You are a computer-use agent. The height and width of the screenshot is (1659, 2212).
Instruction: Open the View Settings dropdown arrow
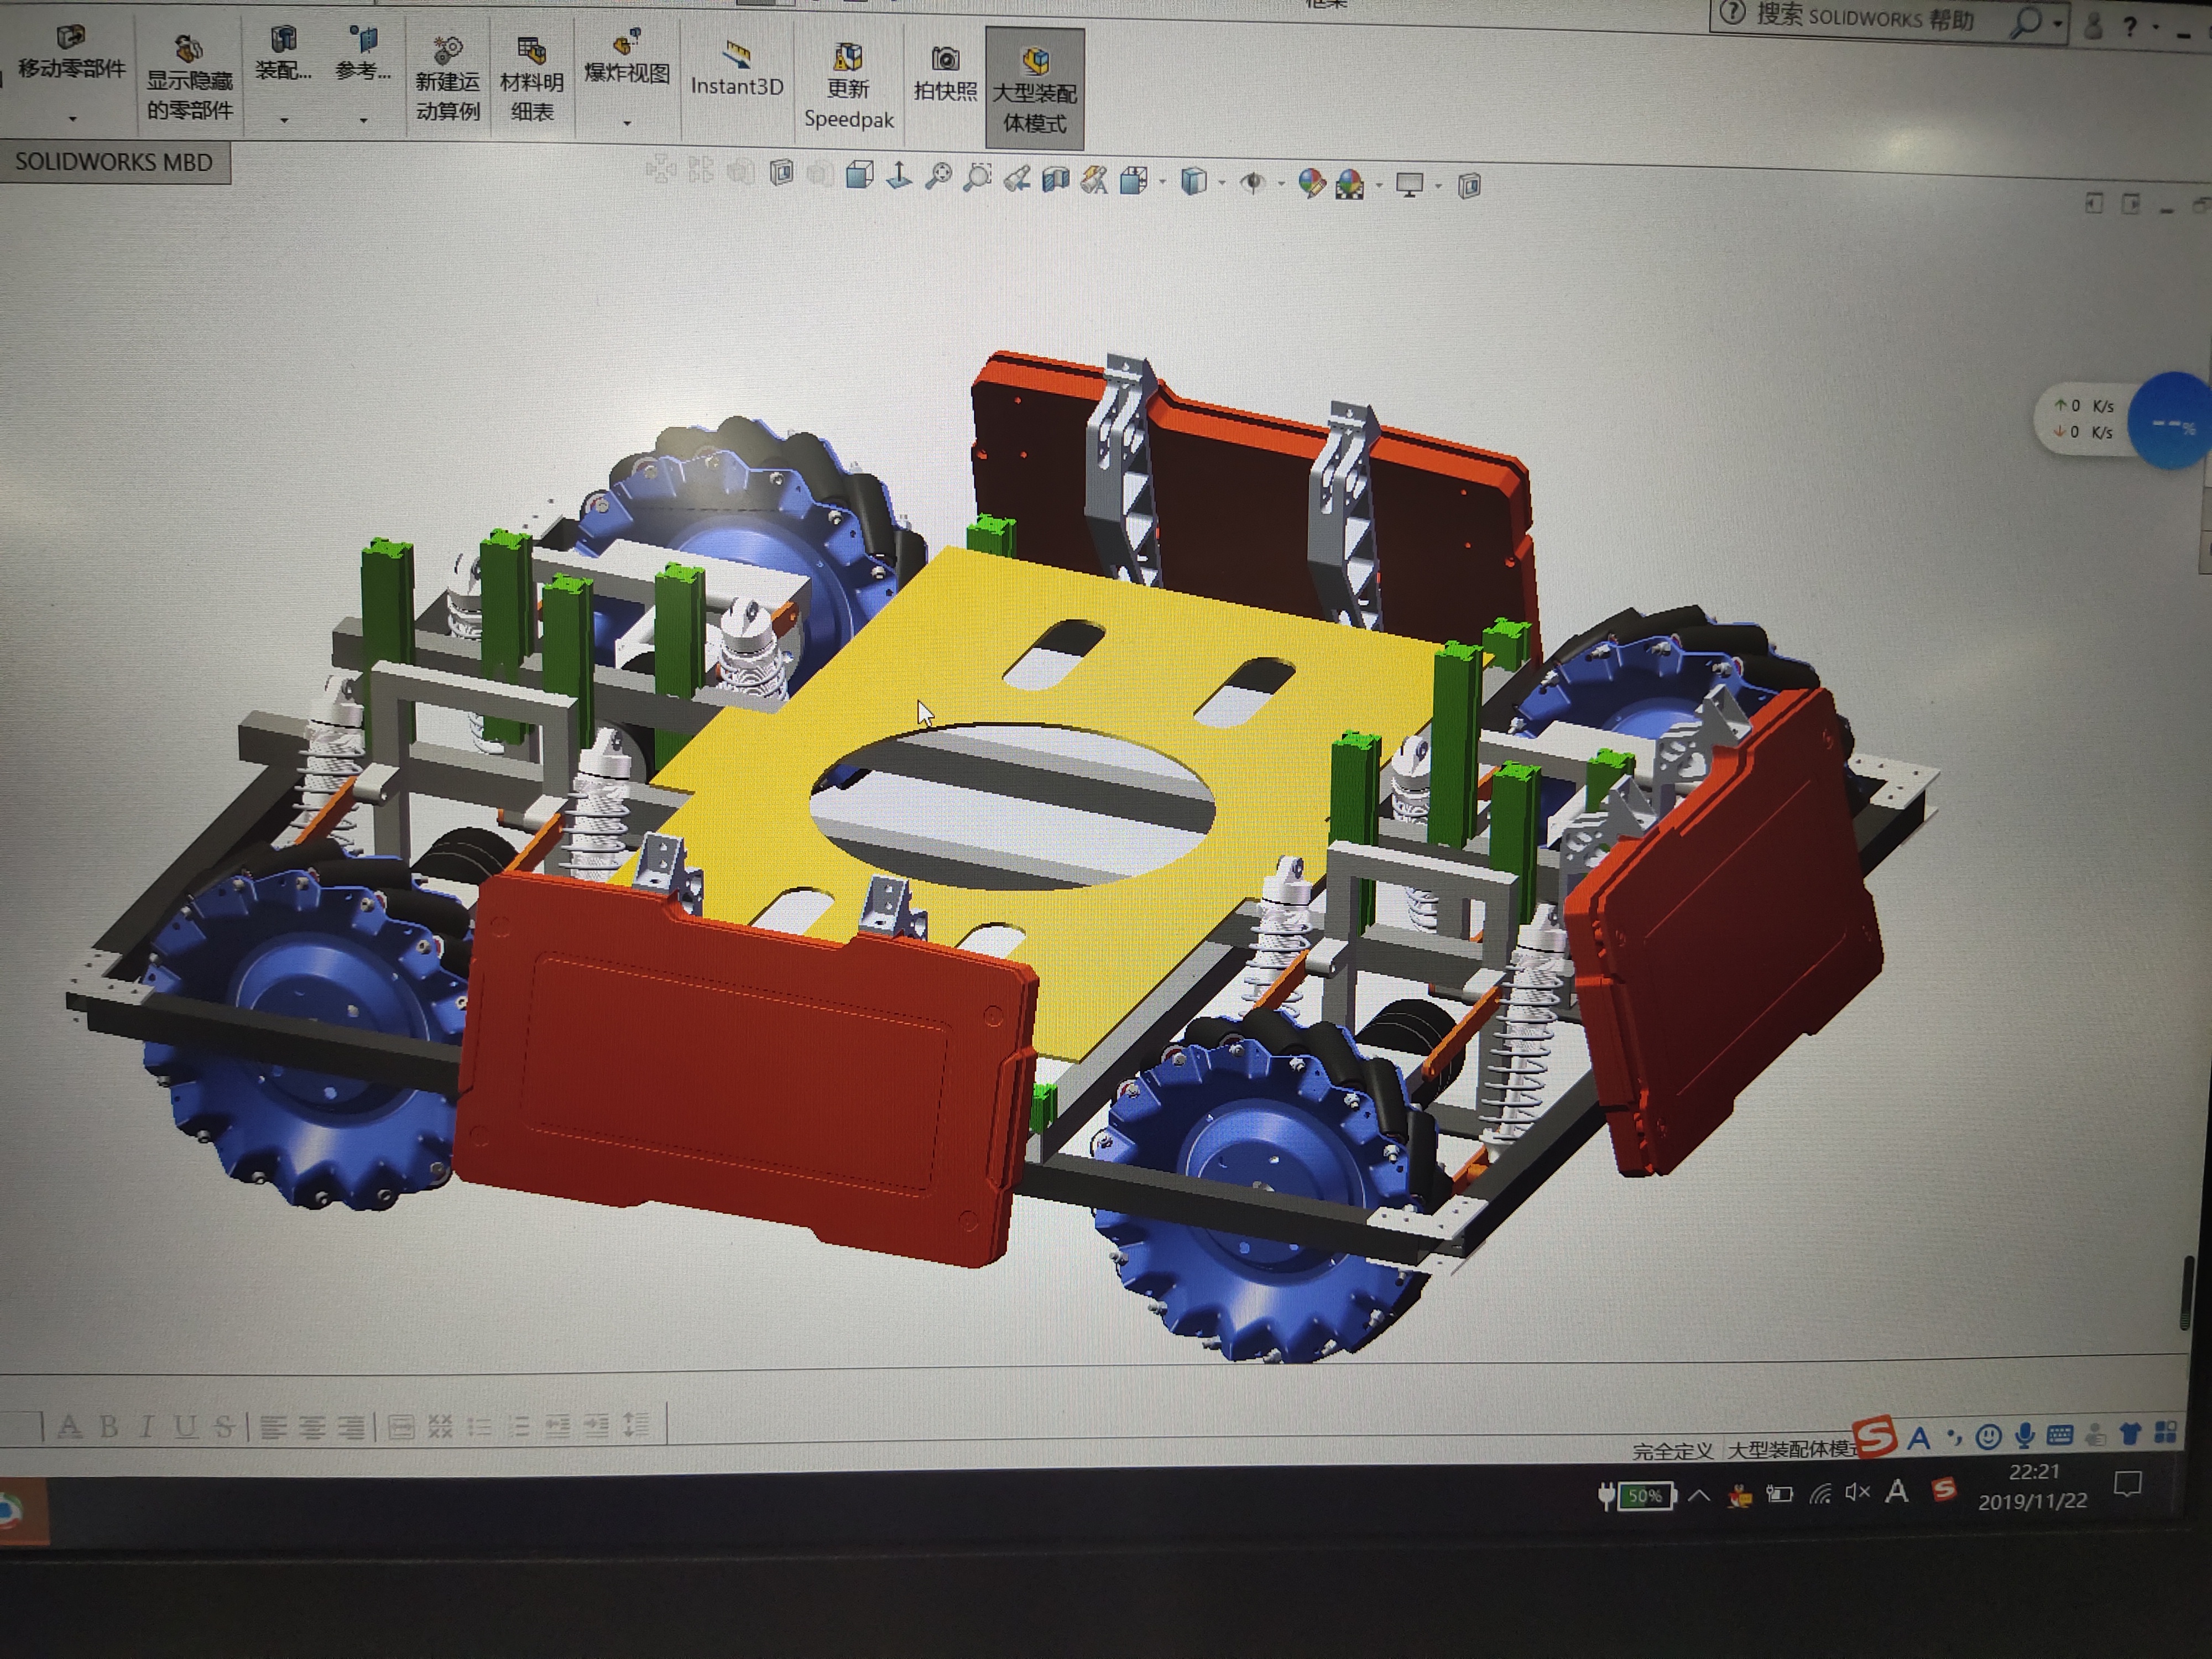click(1439, 186)
